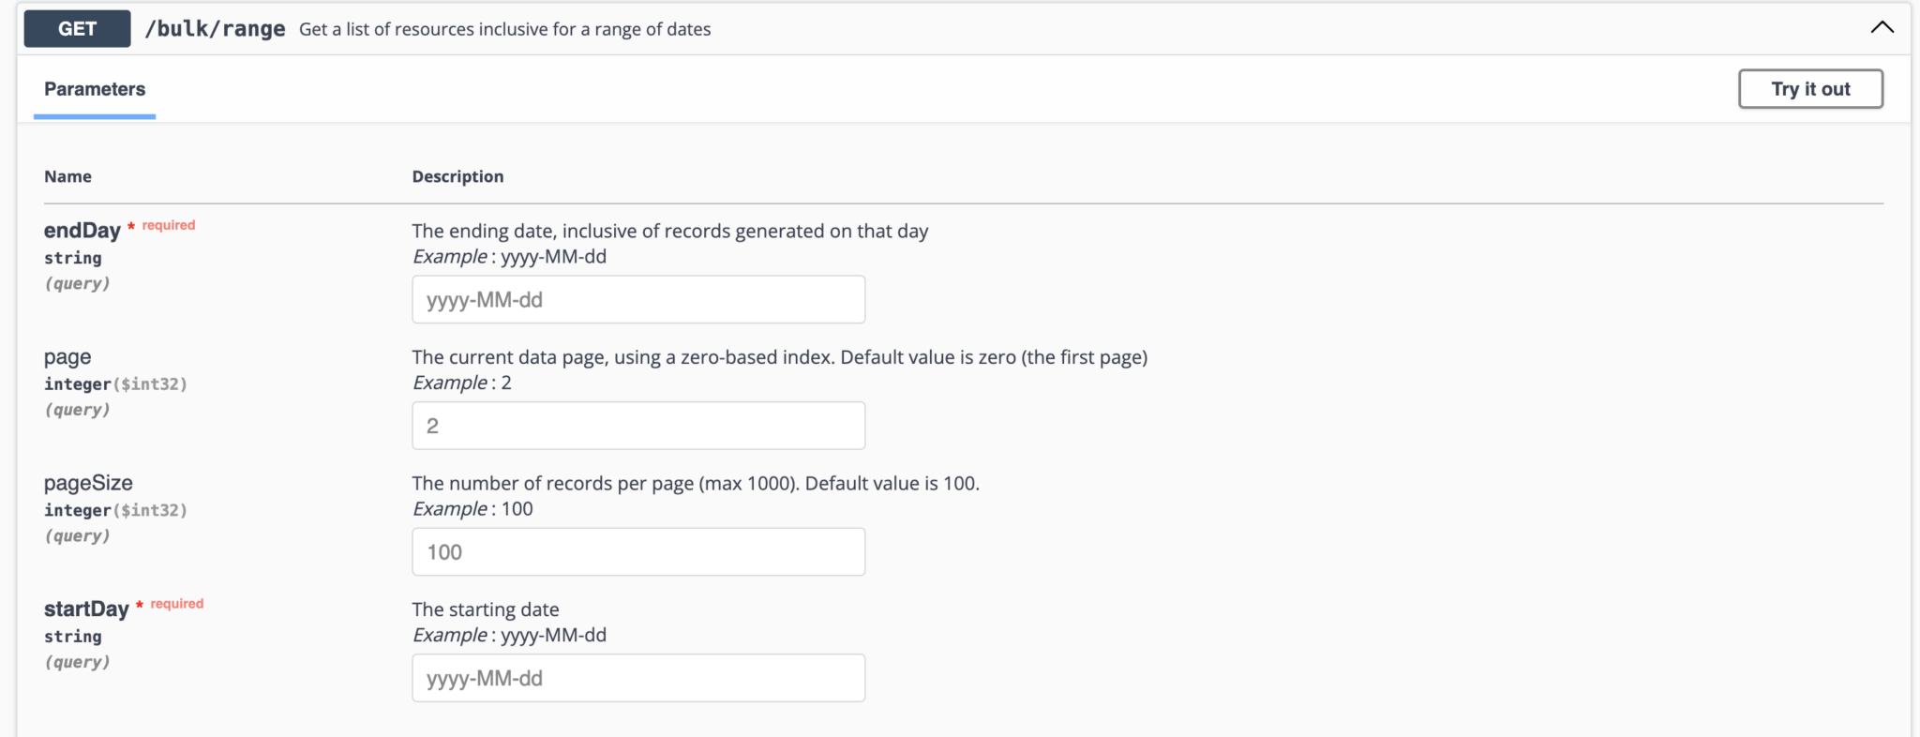Click the required label beside endDay
1920x737 pixels.
(x=169, y=225)
